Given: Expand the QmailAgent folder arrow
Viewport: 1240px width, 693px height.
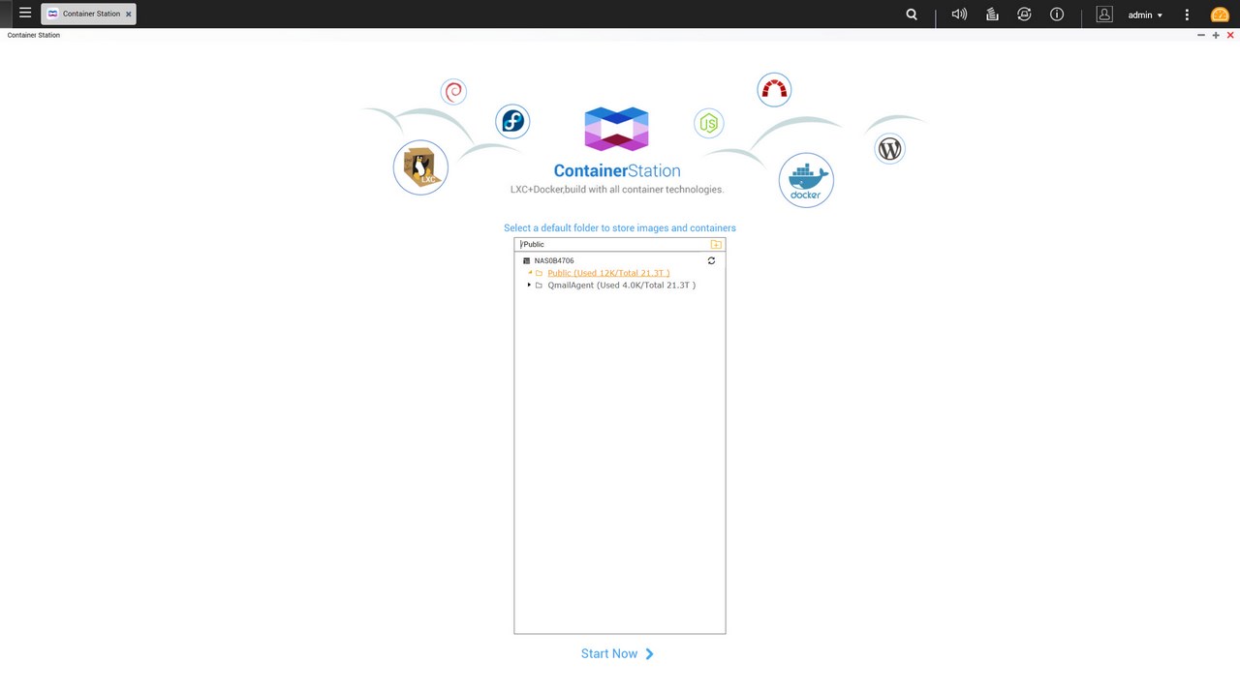Looking at the screenshot, I should pyautogui.click(x=530, y=286).
